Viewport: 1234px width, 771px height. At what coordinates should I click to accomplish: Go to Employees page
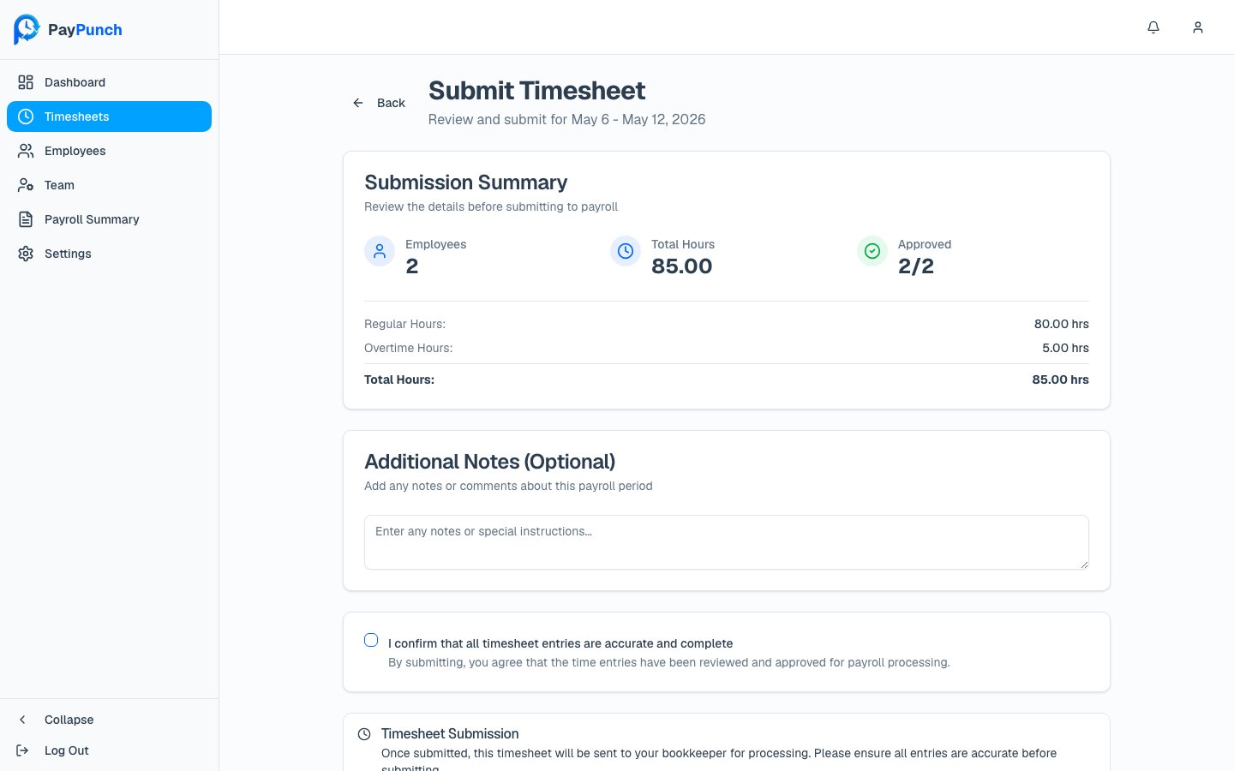(x=109, y=151)
